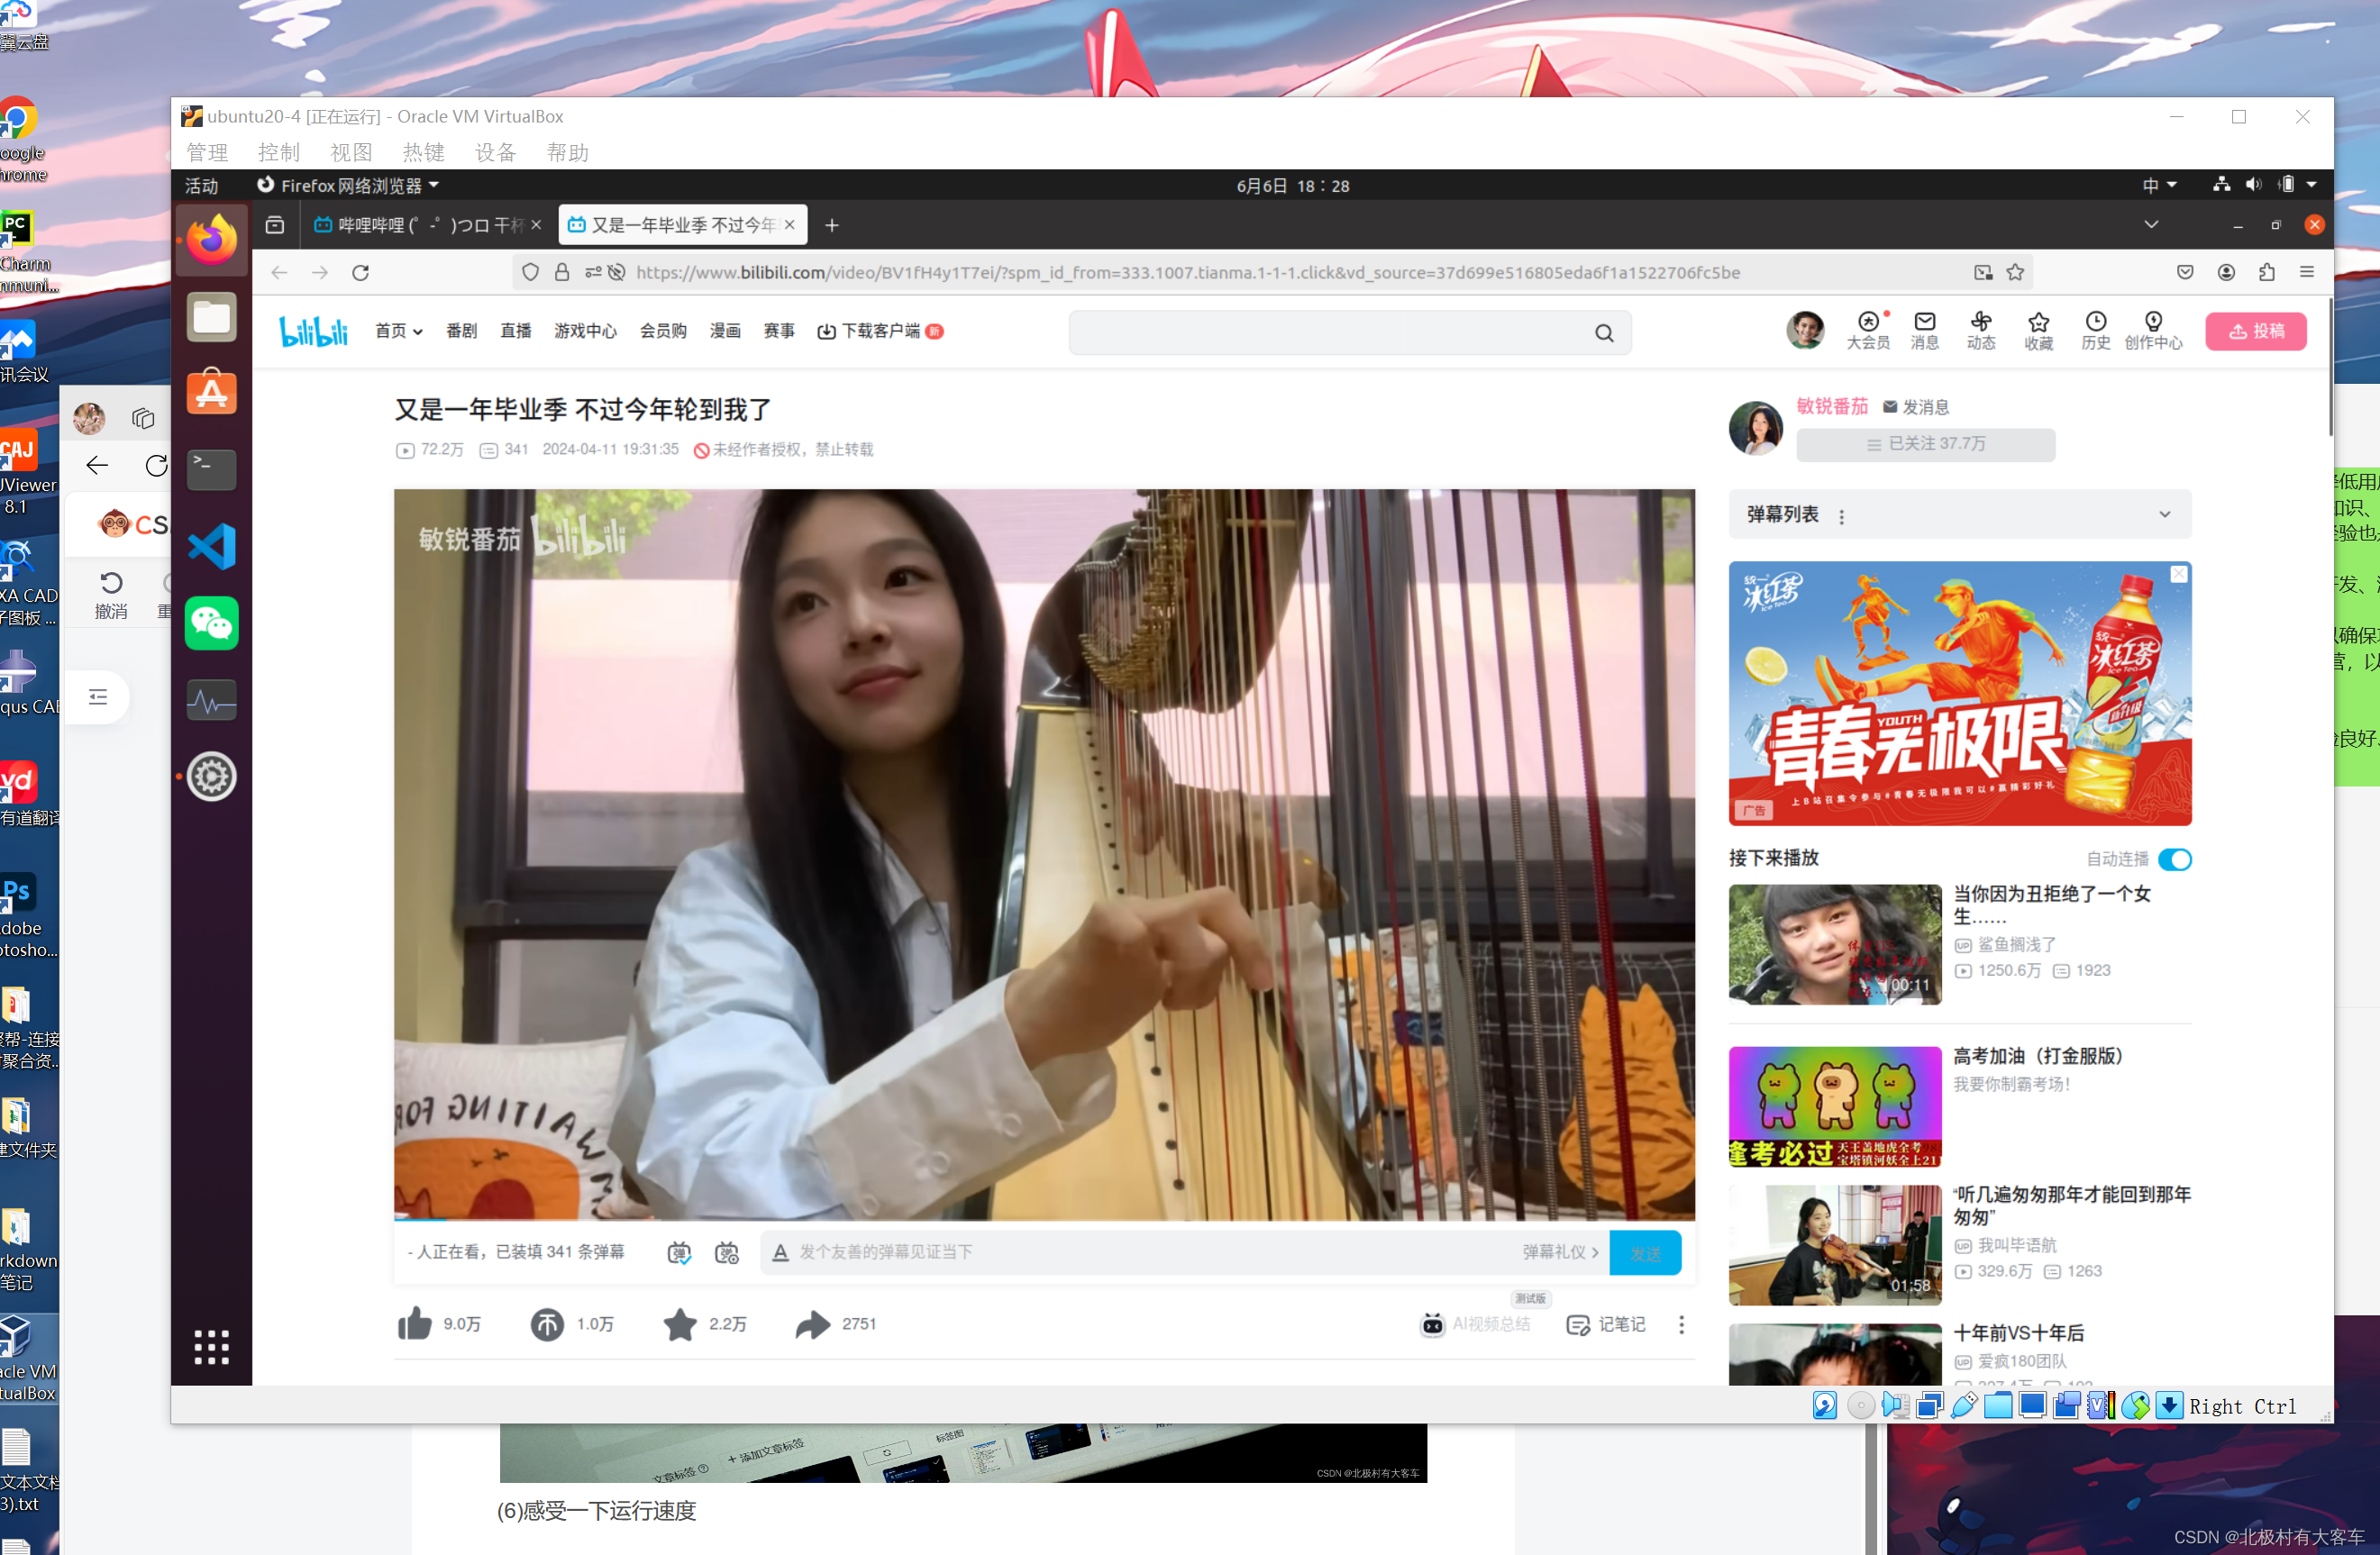Open the 消息 messages envelope icon
The image size is (2380, 1555).
click(x=1924, y=329)
